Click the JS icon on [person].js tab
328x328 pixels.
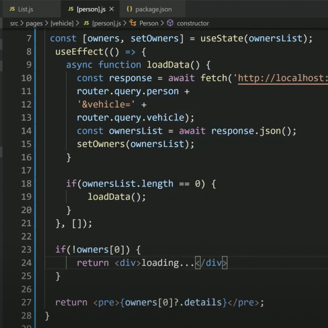tap(71, 9)
